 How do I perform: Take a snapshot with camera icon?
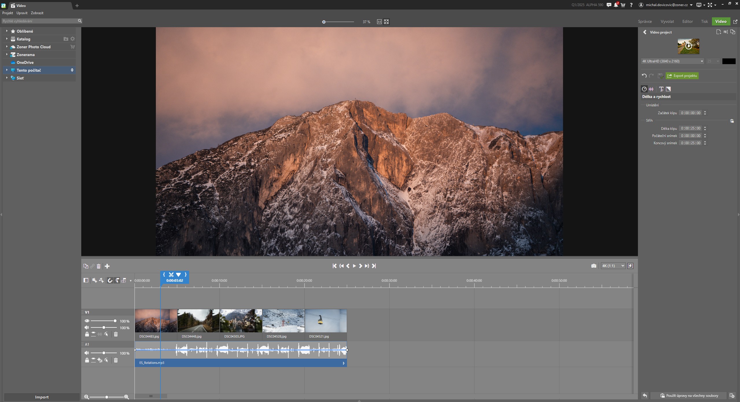click(x=593, y=266)
